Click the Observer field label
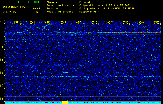This screenshot has height=104, width=163. (53, 2)
